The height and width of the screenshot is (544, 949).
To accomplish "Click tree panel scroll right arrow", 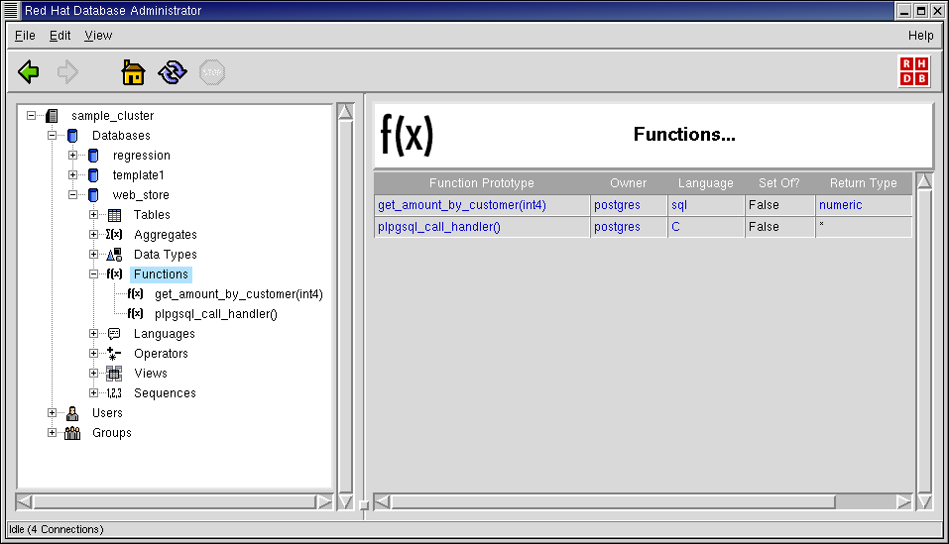I will tap(324, 501).
